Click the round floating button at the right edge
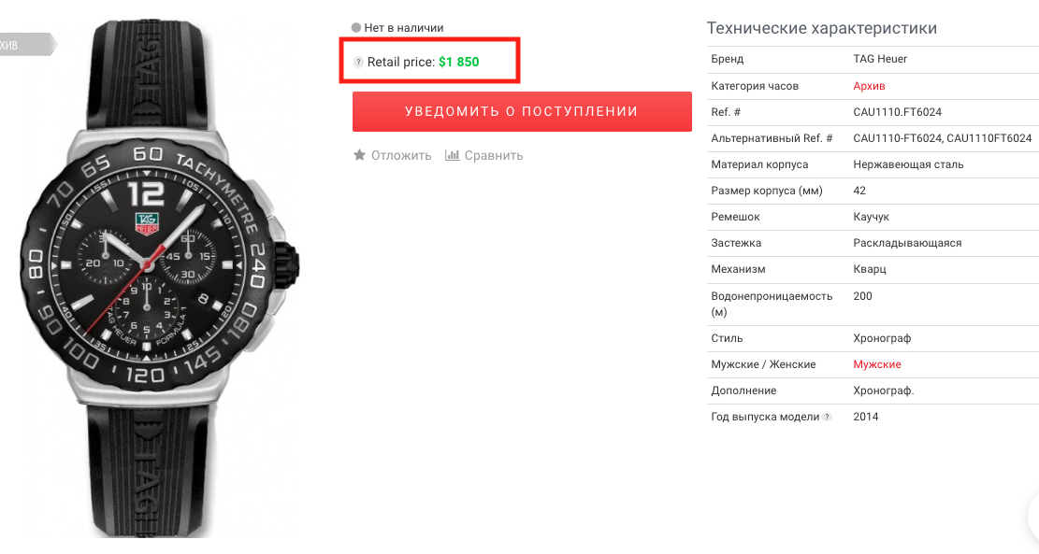This screenshot has width=1039, height=554. (1032, 512)
